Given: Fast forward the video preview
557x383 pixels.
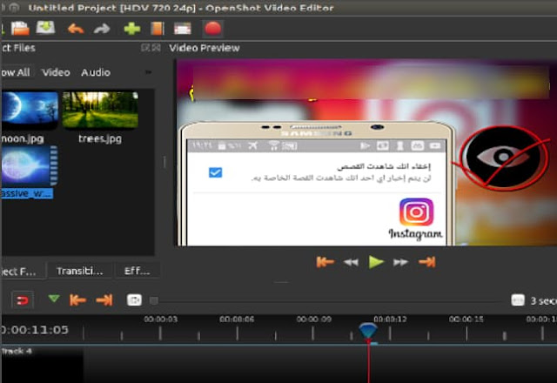Looking at the screenshot, I should pos(400,263).
